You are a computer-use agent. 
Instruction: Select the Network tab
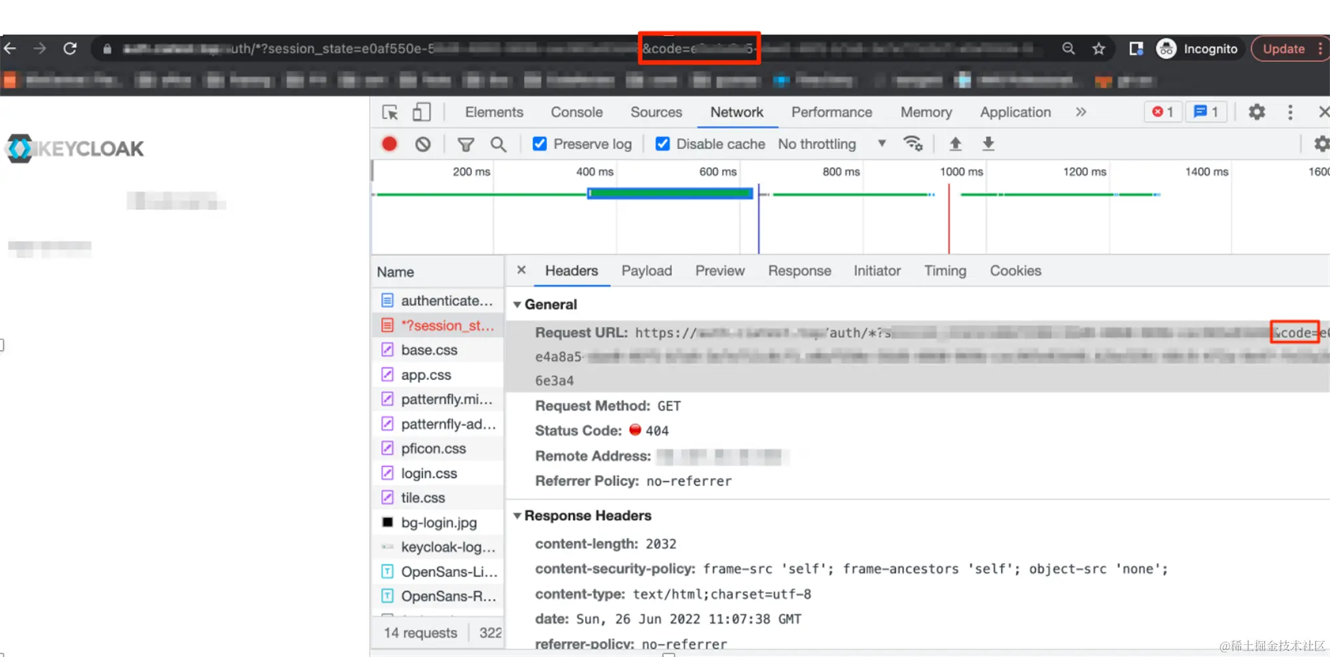(737, 112)
